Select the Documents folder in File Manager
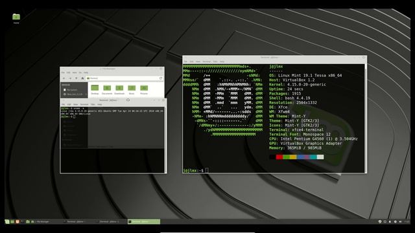The height and width of the screenshot is (233, 415). (107, 89)
